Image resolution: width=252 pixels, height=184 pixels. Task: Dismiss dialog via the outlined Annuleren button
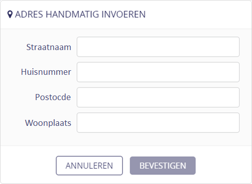coord(90,166)
